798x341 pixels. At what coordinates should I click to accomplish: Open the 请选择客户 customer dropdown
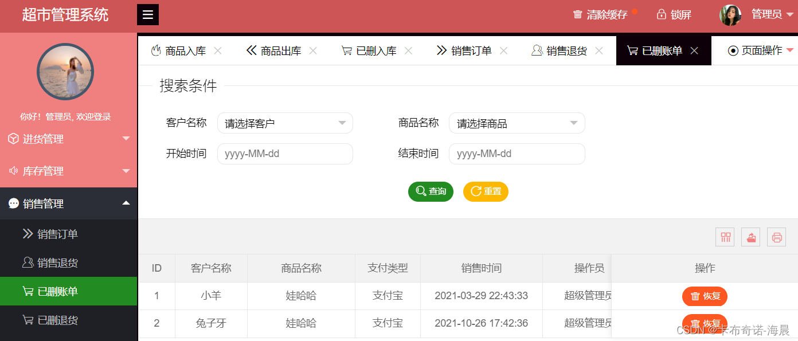(285, 123)
